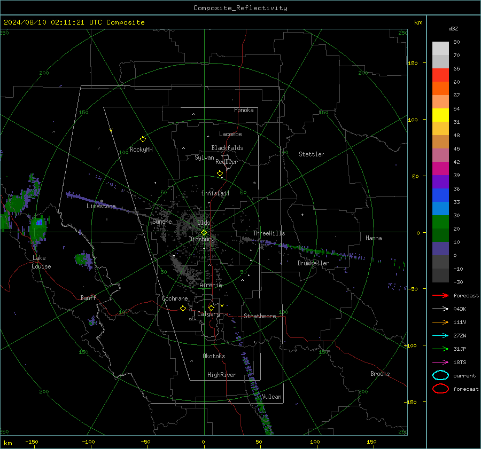Click the white 04DK arrow icon
The image size is (481, 449).
tap(440, 309)
